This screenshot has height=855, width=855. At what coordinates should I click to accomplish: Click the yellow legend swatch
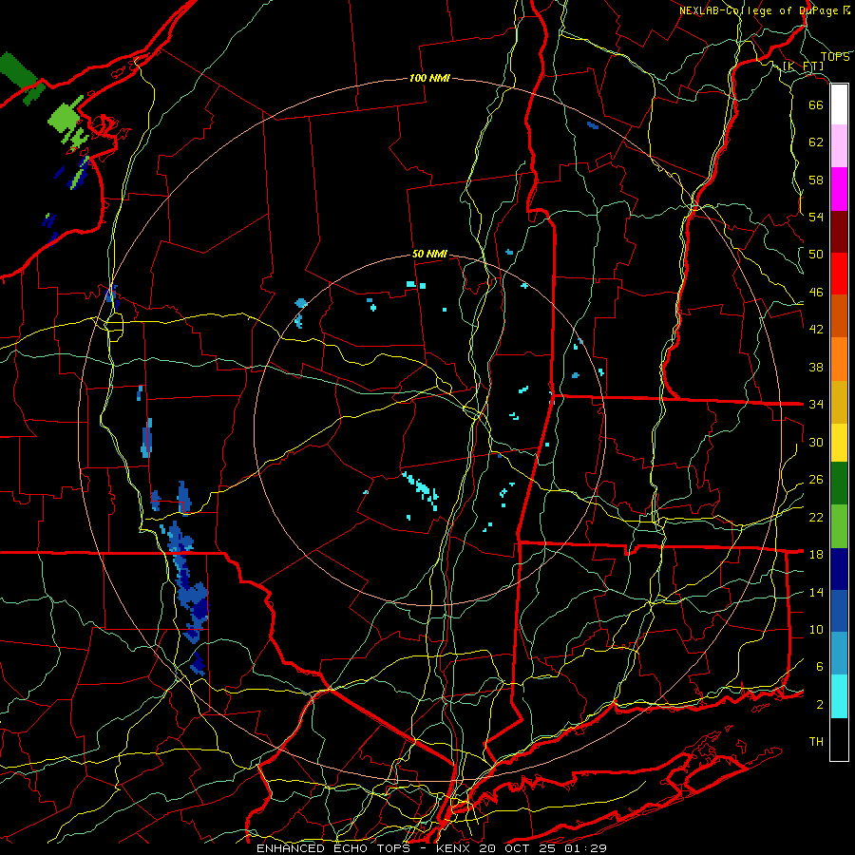pos(839,442)
